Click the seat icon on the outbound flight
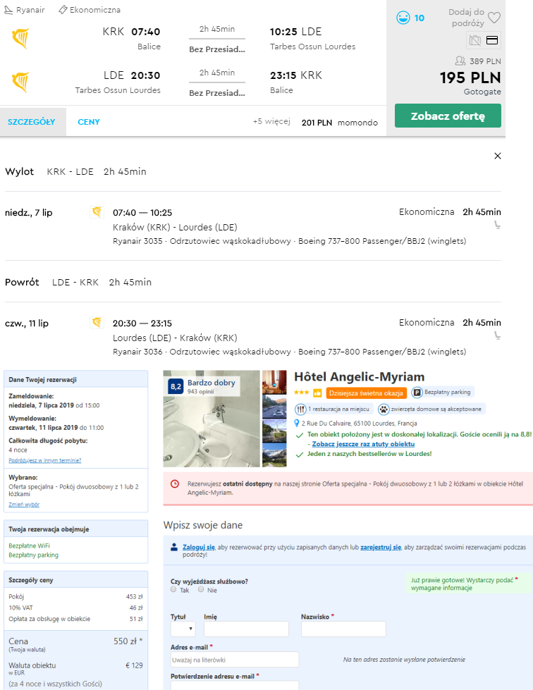Screen dimensions: 533x690 [497, 226]
